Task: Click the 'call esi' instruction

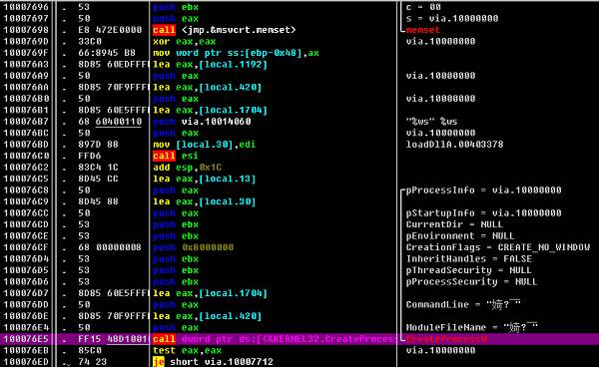Action: (x=176, y=156)
